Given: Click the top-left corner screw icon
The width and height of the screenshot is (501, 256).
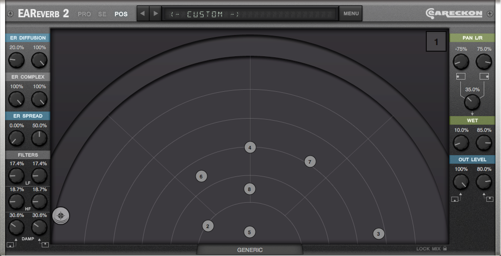Looking at the screenshot, I should [x=10, y=14].
